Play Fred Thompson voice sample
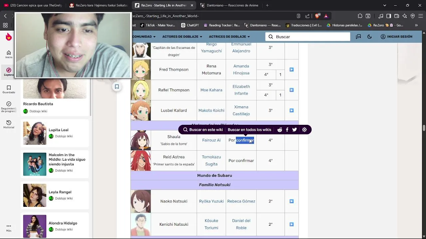Image resolution: width=426 pixels, height=239 pixels. click(x=292, y=69)
